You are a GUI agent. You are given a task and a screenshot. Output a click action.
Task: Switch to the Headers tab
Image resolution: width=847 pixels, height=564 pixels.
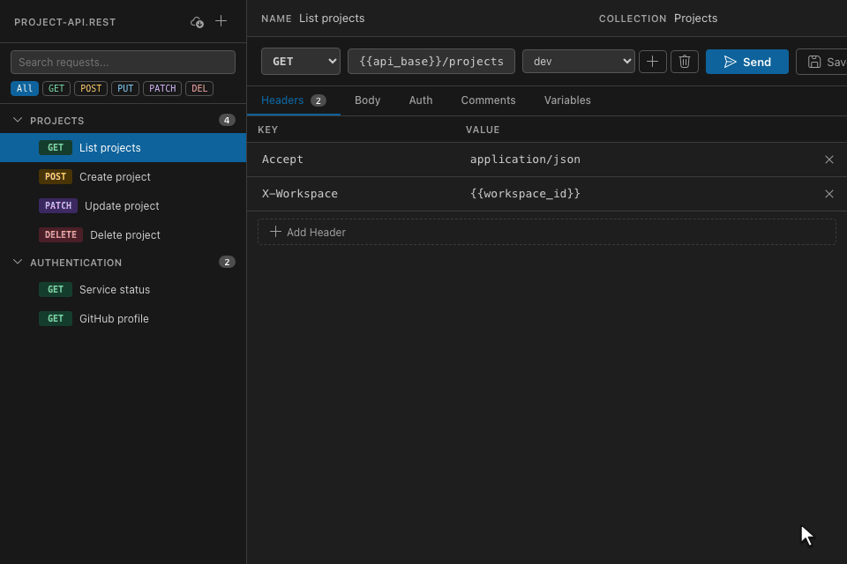(293, 100)
